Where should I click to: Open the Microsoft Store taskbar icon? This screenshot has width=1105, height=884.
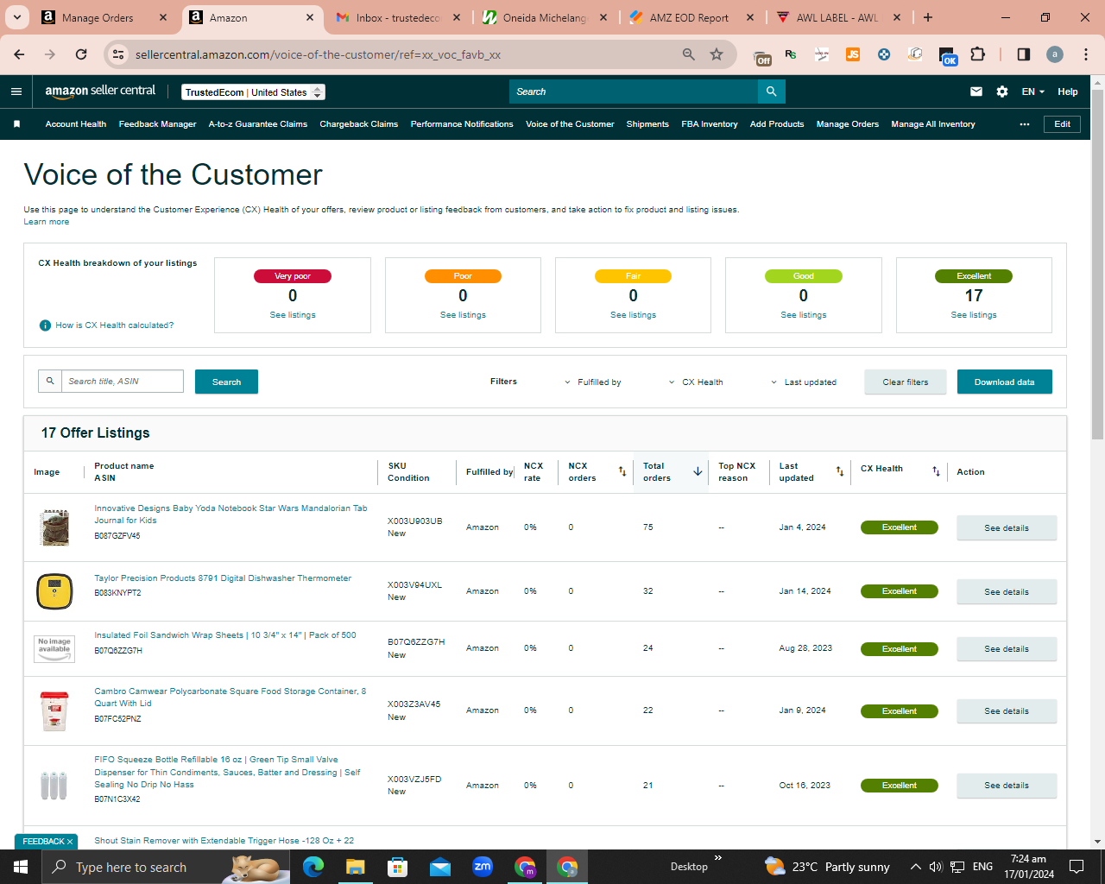[x=398, y=867]
